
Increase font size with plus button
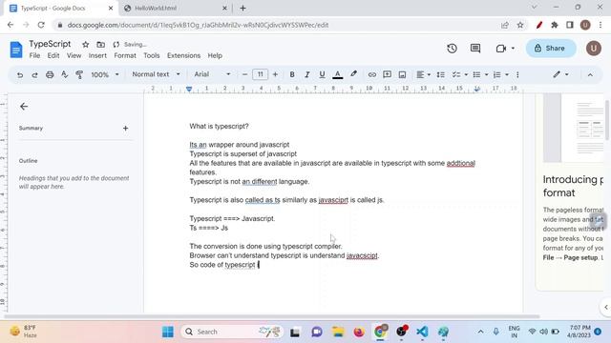275,74
